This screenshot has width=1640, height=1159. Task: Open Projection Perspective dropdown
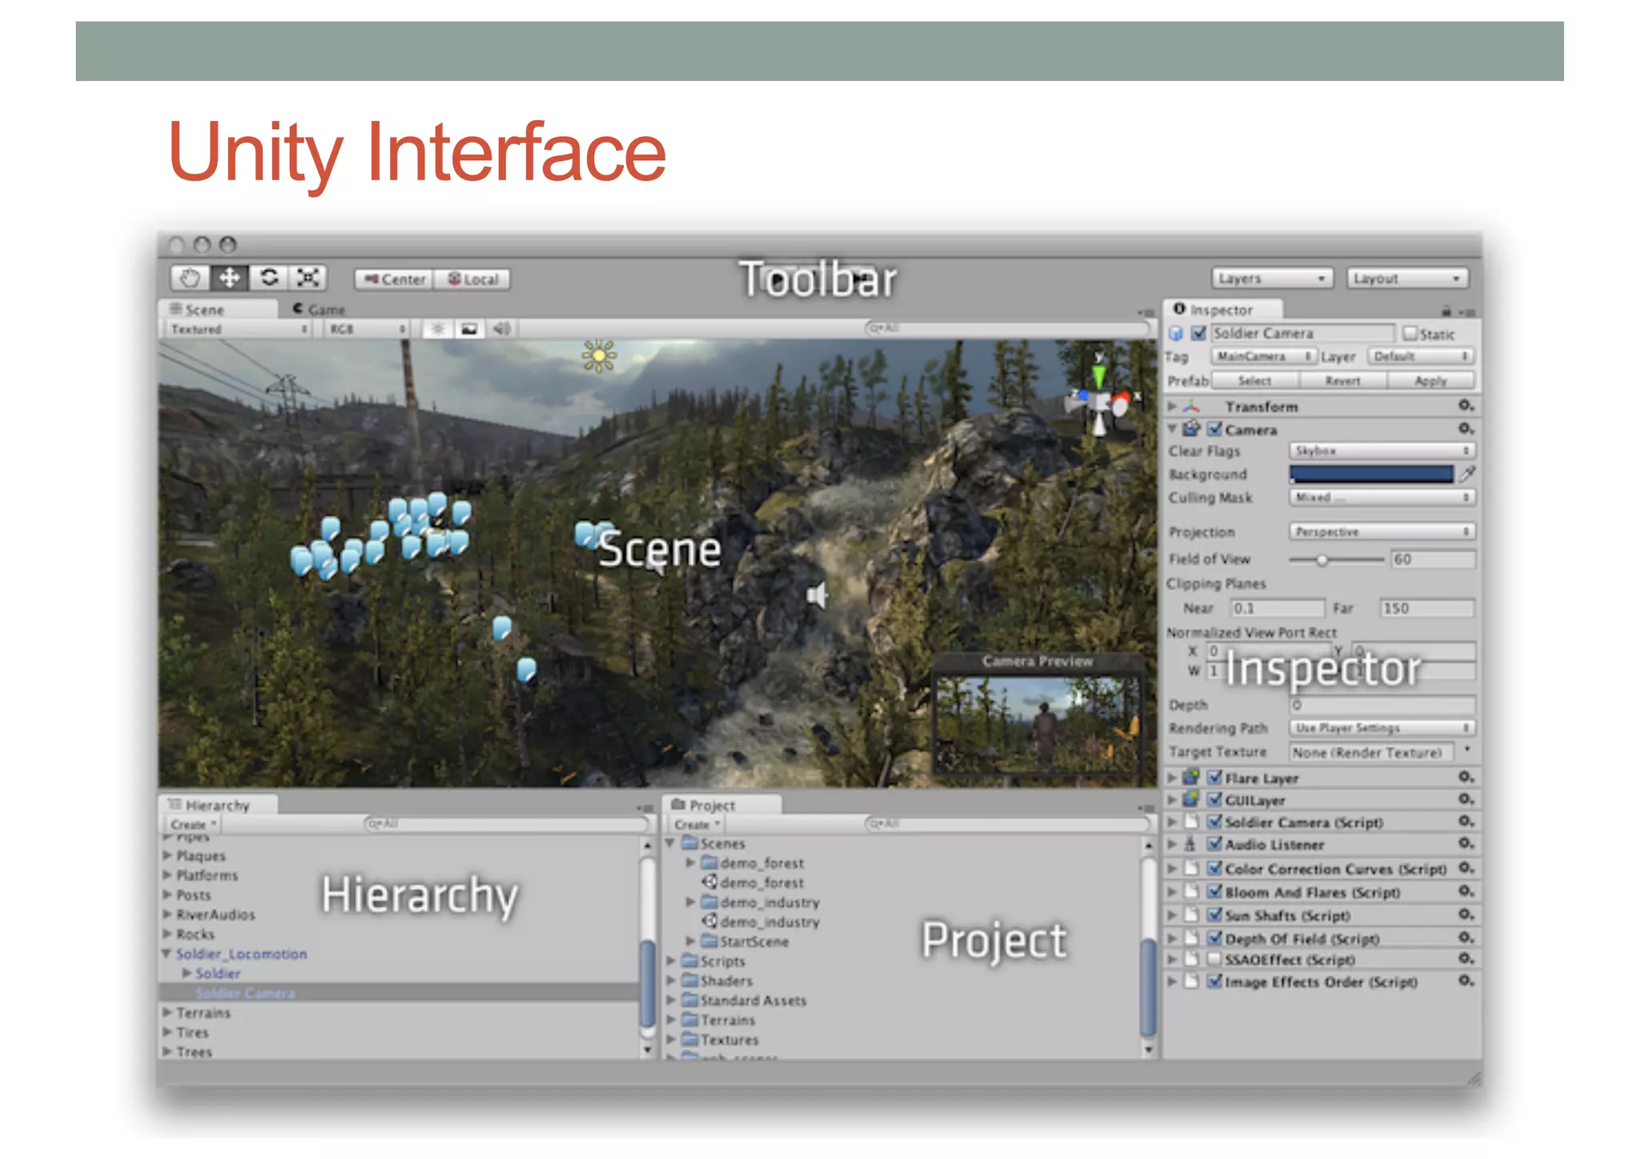point(1381,532)
